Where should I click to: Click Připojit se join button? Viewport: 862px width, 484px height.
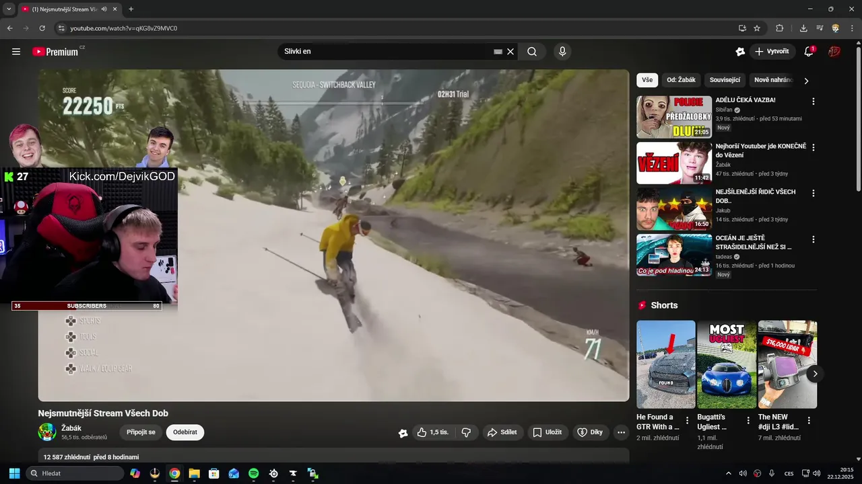(141, 432)
